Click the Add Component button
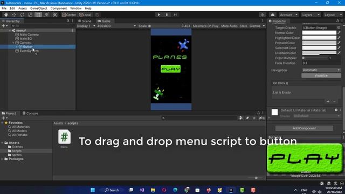Viewport: 345px width, 194px height. tap(304, 128)
